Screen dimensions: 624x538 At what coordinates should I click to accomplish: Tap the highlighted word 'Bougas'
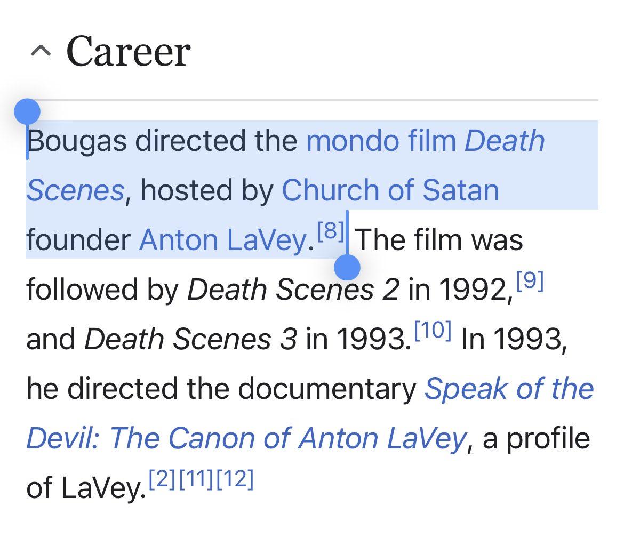point(76,141)
